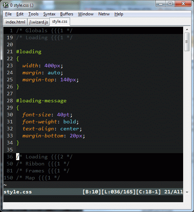Click the 21/All position indicator

[173, 192]
